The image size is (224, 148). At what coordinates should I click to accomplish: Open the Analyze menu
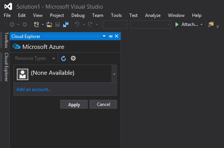153,15
